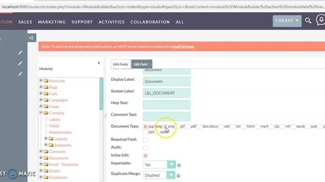Open Fields under Contacts
This screenshot has height=182, width=325.
coord(54,126)
